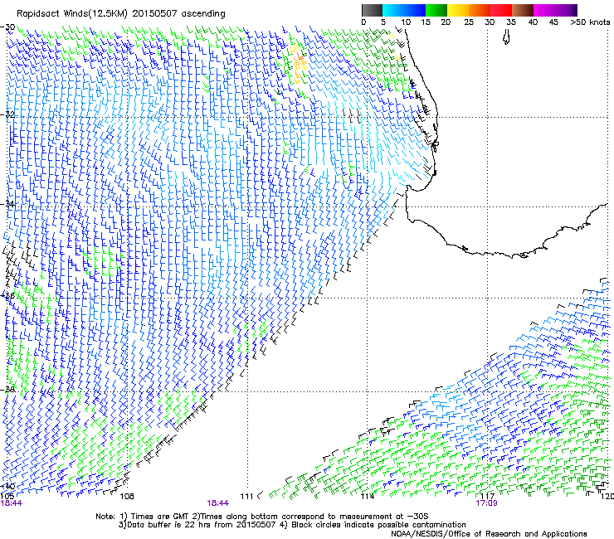Click longitude label 117
Screen dimensions: 614x539
point(488,497)
